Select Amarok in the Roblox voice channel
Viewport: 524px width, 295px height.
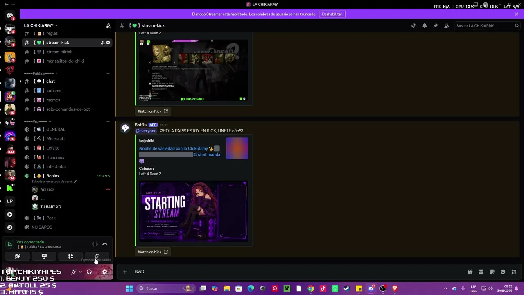(71, 189)
